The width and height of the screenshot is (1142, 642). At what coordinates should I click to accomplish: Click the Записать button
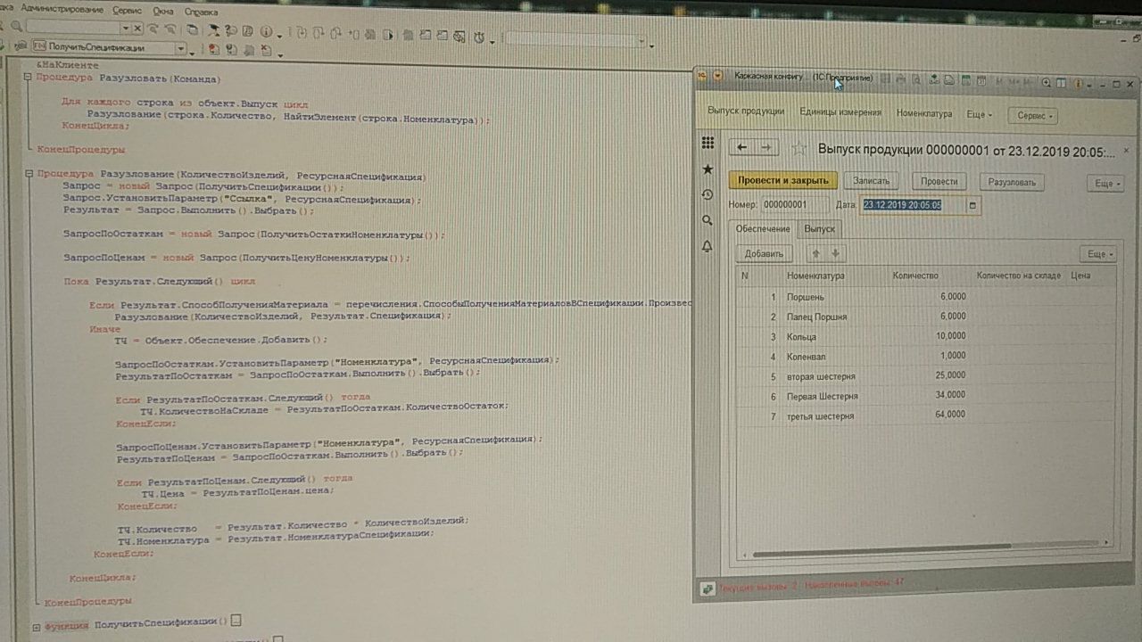(872, 180)
